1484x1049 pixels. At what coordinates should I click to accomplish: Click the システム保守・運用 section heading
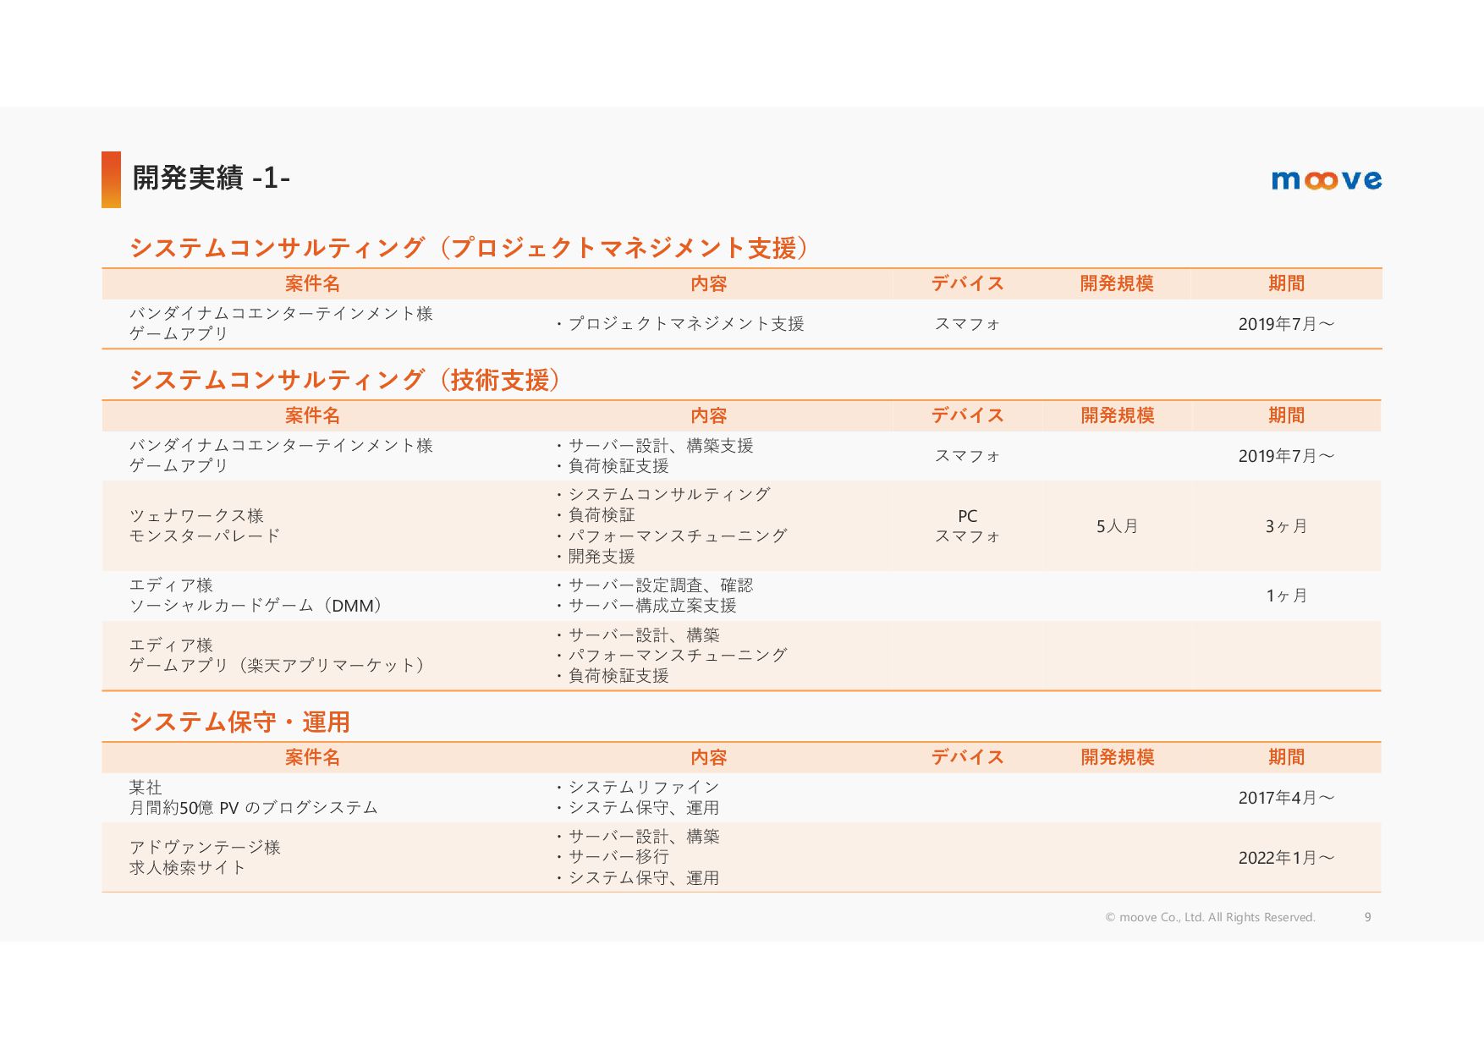[239, 722]
